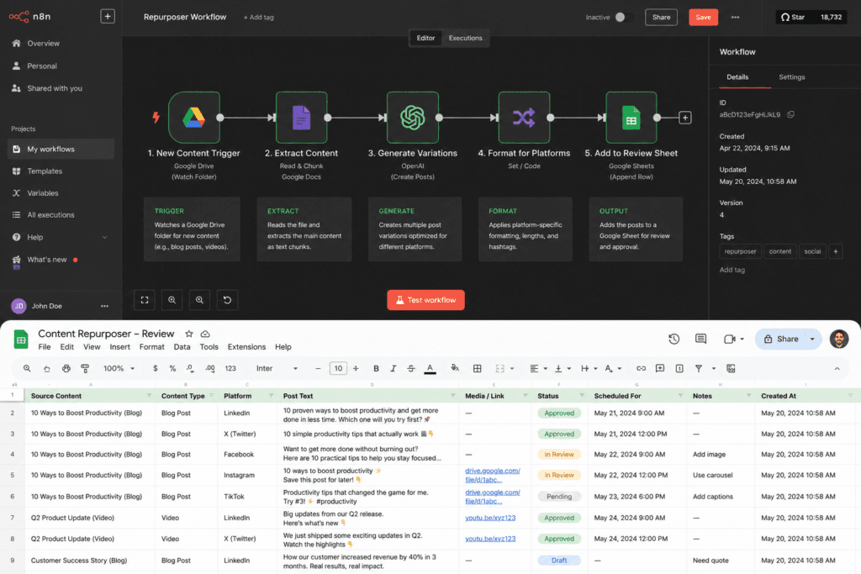Click the Sheets search toolbar icon
The image size is (861, 574).
point(27,368)
